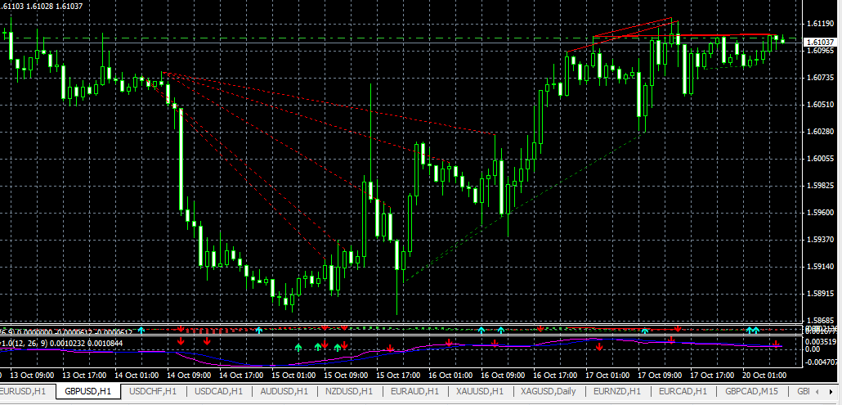Click the current price label 1.61037
842x405 pixels.
click(820, 42)
